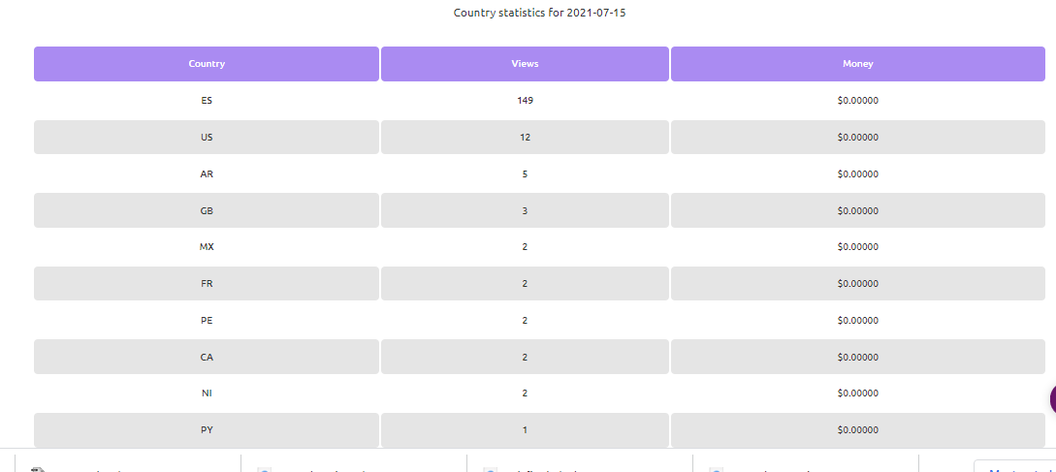Select the CA country cell

207,358
